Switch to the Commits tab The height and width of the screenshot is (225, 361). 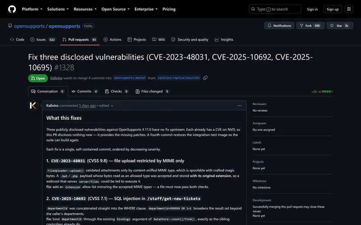click(84, 91)
